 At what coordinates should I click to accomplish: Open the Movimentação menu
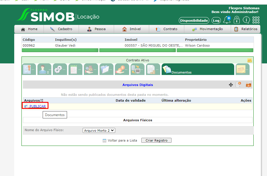208,29
